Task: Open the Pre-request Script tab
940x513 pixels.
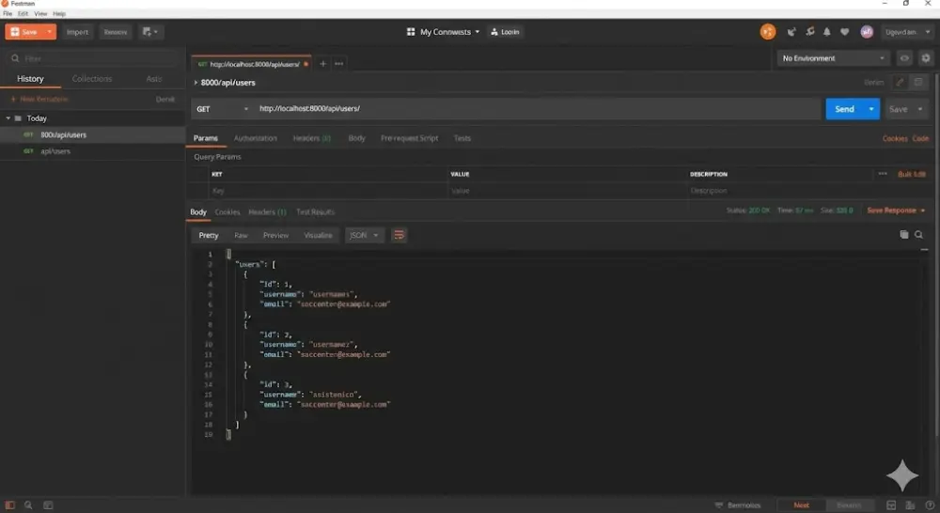Action: pos(410,138)
